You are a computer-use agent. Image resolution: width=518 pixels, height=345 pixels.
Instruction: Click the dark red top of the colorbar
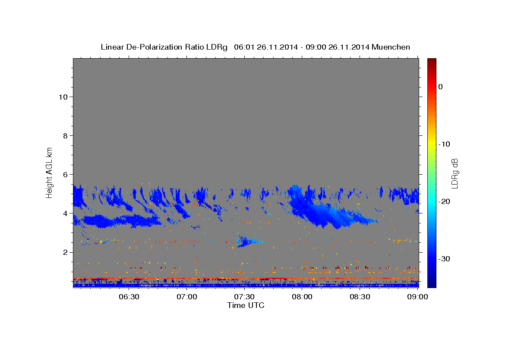click(432, 61)
